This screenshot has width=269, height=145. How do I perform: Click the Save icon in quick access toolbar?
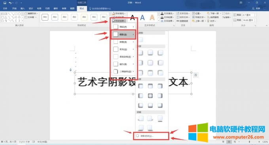pyautogui.click(x=5, y=3)
